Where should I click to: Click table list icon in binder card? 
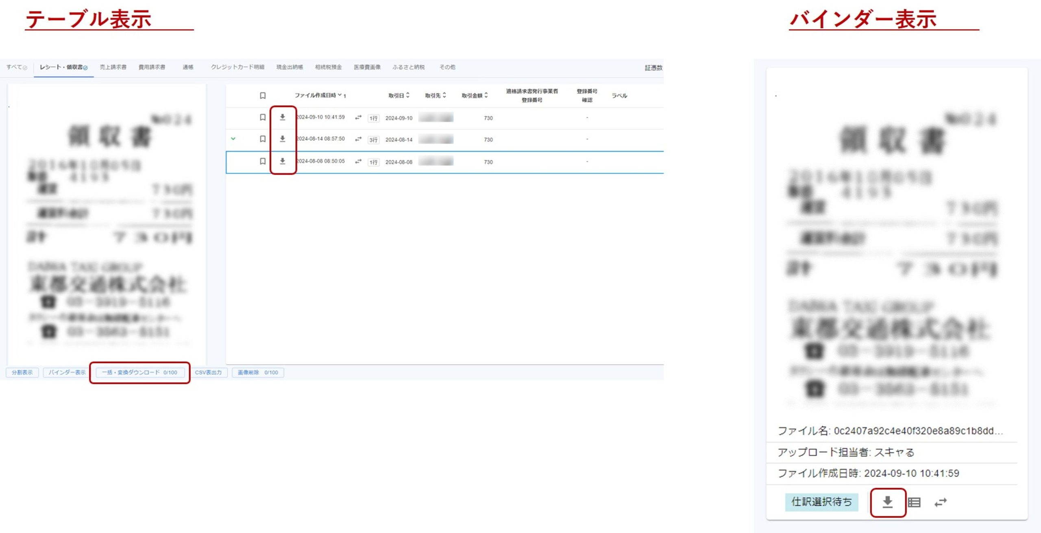[914, 502]
